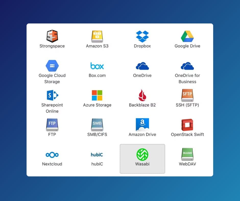This screenshot has width=240, height=201.
Task: Click the "Strongspace" label
Action: [52, 46]
